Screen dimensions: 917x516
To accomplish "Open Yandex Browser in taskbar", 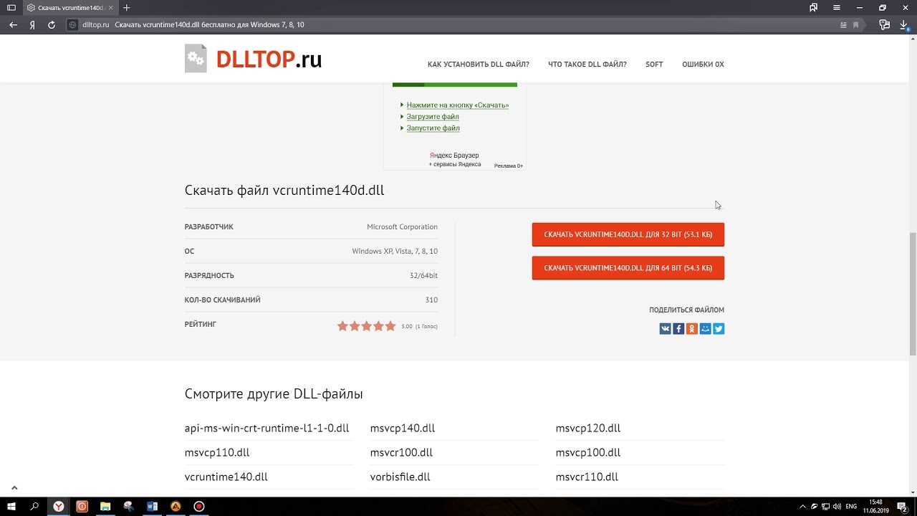I will pos(59,506).
